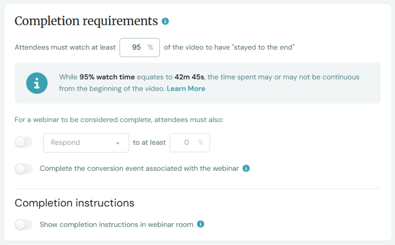Click the caret arrow in Respond dropdown
The width and height of the screenshot is (395, 245).
[x=118, y=143]
